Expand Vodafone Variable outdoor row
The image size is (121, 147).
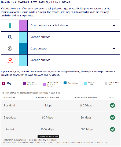(x=114, y=60)
